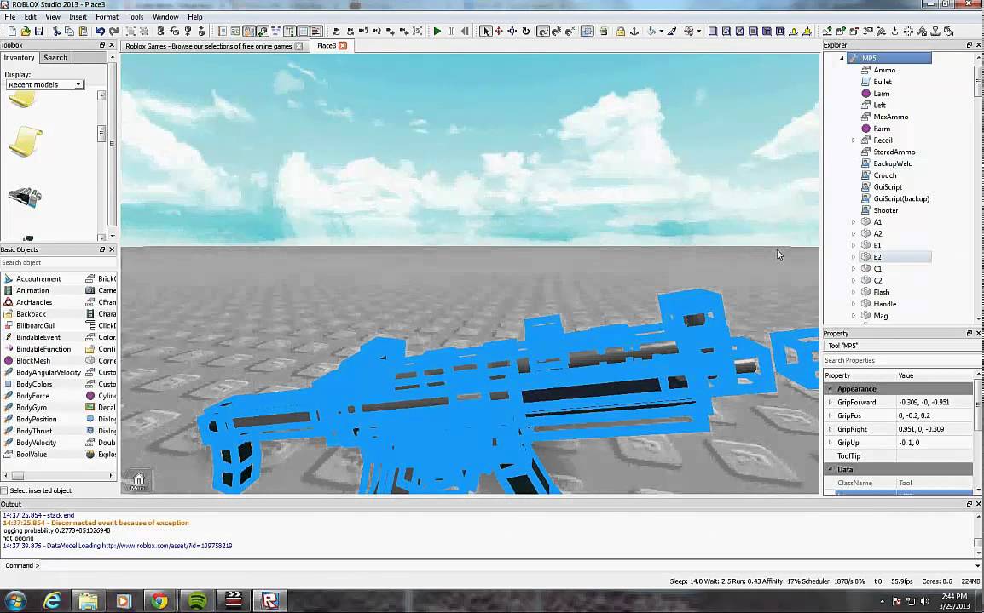Close the Place3 tab
Image resolution: width=984 pixels, height=613 pixels.
point(343,46)
